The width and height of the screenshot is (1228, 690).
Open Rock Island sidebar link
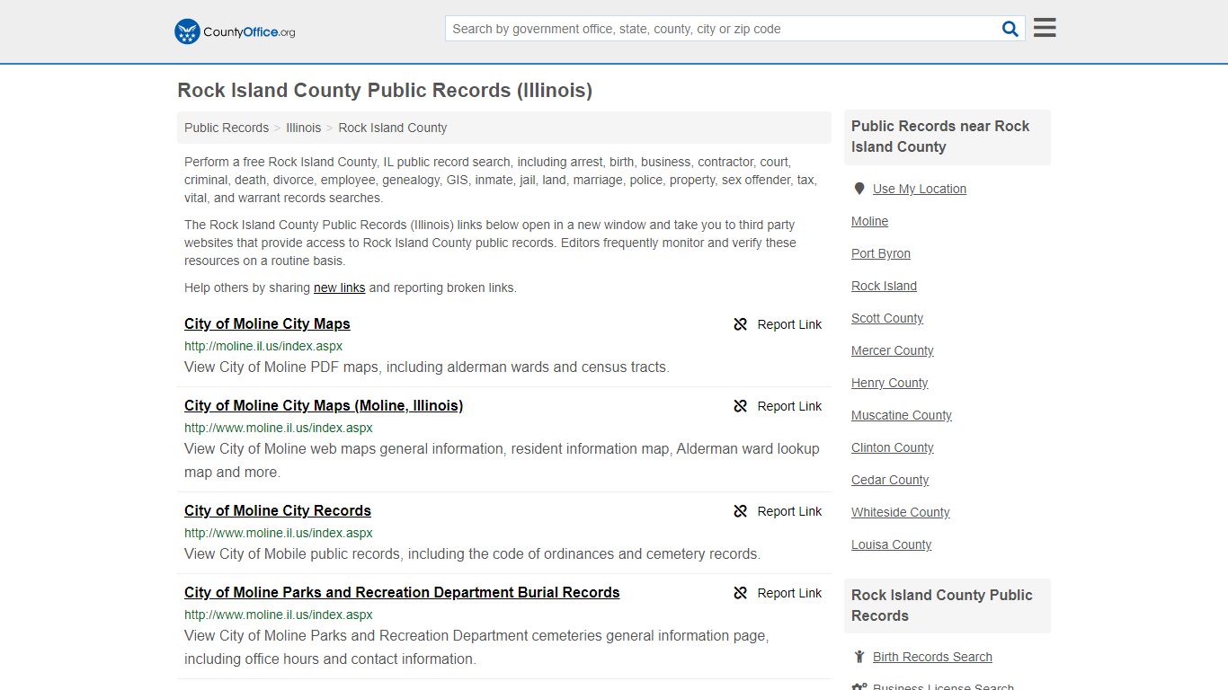[884, 286]
